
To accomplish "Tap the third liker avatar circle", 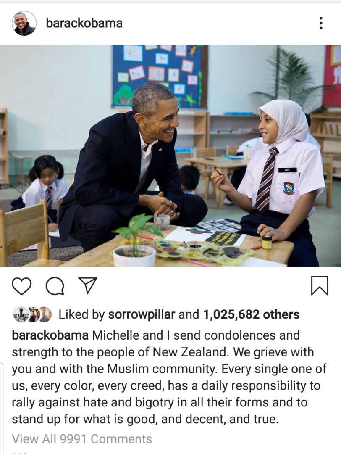I will [x=45, y=314].
